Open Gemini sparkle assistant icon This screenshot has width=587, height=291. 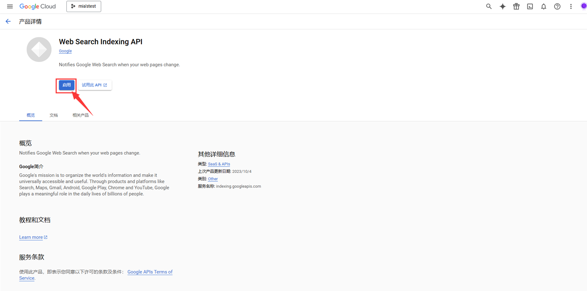(503, 6)
